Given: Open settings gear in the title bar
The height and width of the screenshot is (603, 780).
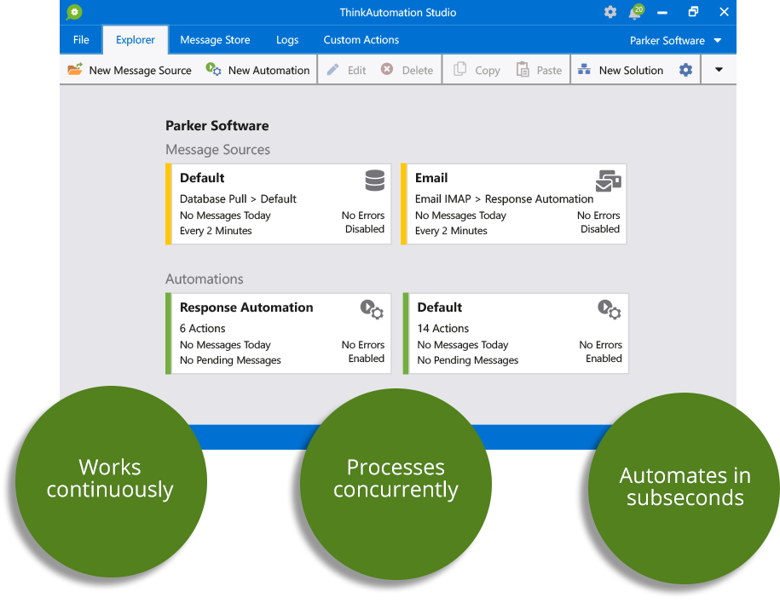Looking at the screenshot, I should coord(610,12).
